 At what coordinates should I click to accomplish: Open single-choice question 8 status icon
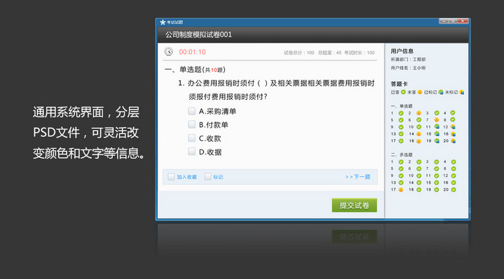[452, 120]
